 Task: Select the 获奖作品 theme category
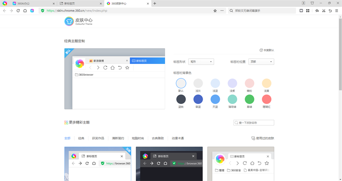click(x=98, y=138)
